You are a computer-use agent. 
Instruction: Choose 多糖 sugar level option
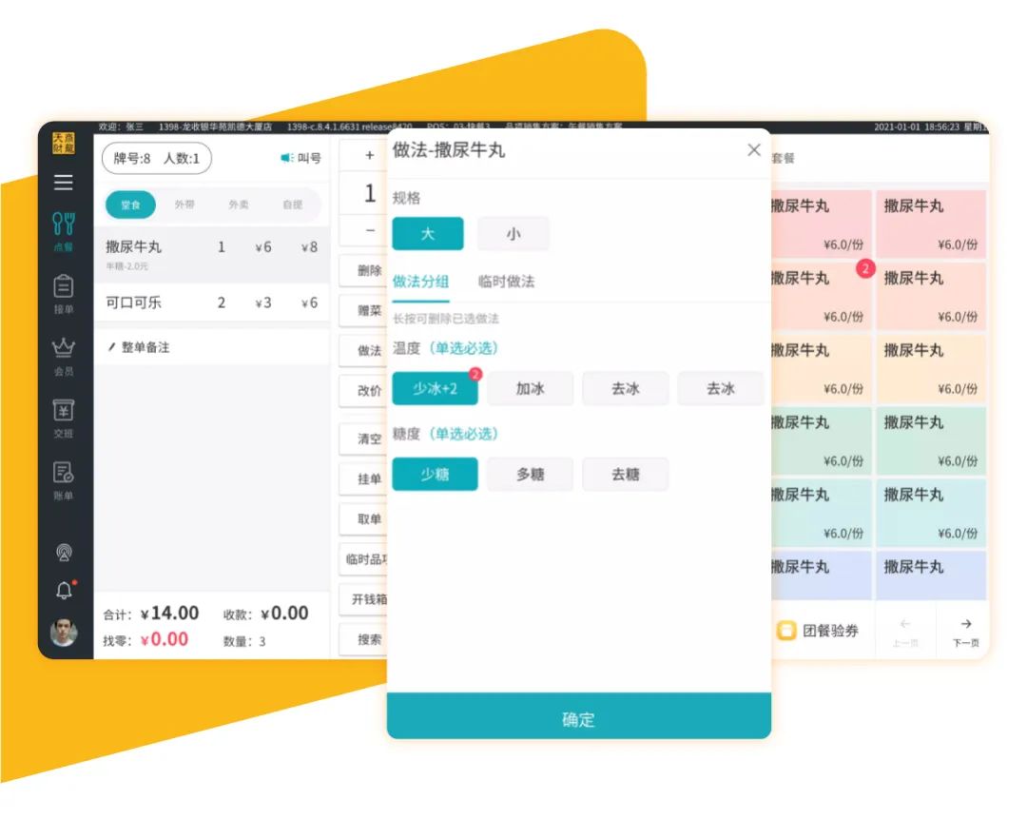pyautogui.click(x=530, y=475)
